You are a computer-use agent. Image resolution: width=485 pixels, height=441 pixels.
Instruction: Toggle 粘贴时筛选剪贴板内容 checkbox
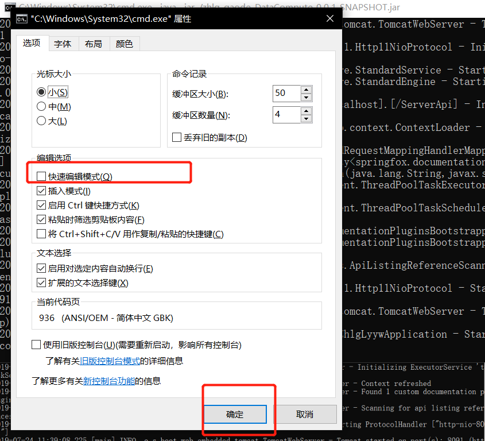click(x=41, y=219)
